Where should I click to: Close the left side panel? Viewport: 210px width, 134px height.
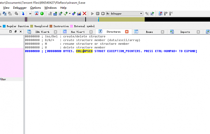point(21,31)
